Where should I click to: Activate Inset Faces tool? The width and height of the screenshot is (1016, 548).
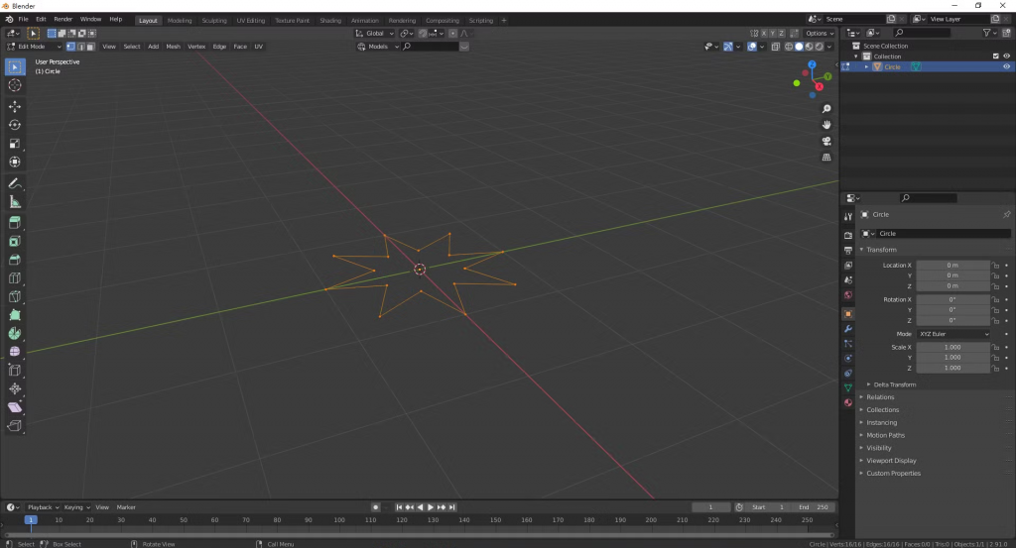[15, 242]
